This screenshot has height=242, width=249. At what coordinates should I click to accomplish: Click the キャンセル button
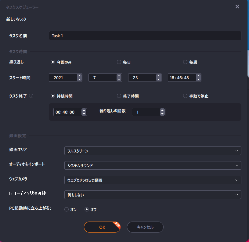[145, 227]
